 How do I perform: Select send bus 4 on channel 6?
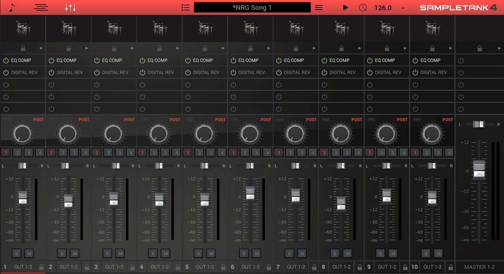click(x=268, y=153)
